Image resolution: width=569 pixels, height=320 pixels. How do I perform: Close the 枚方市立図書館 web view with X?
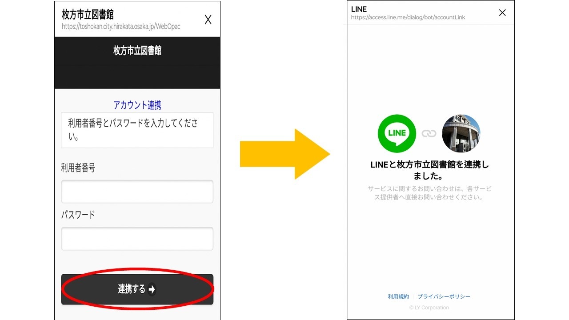click(208, 20)
